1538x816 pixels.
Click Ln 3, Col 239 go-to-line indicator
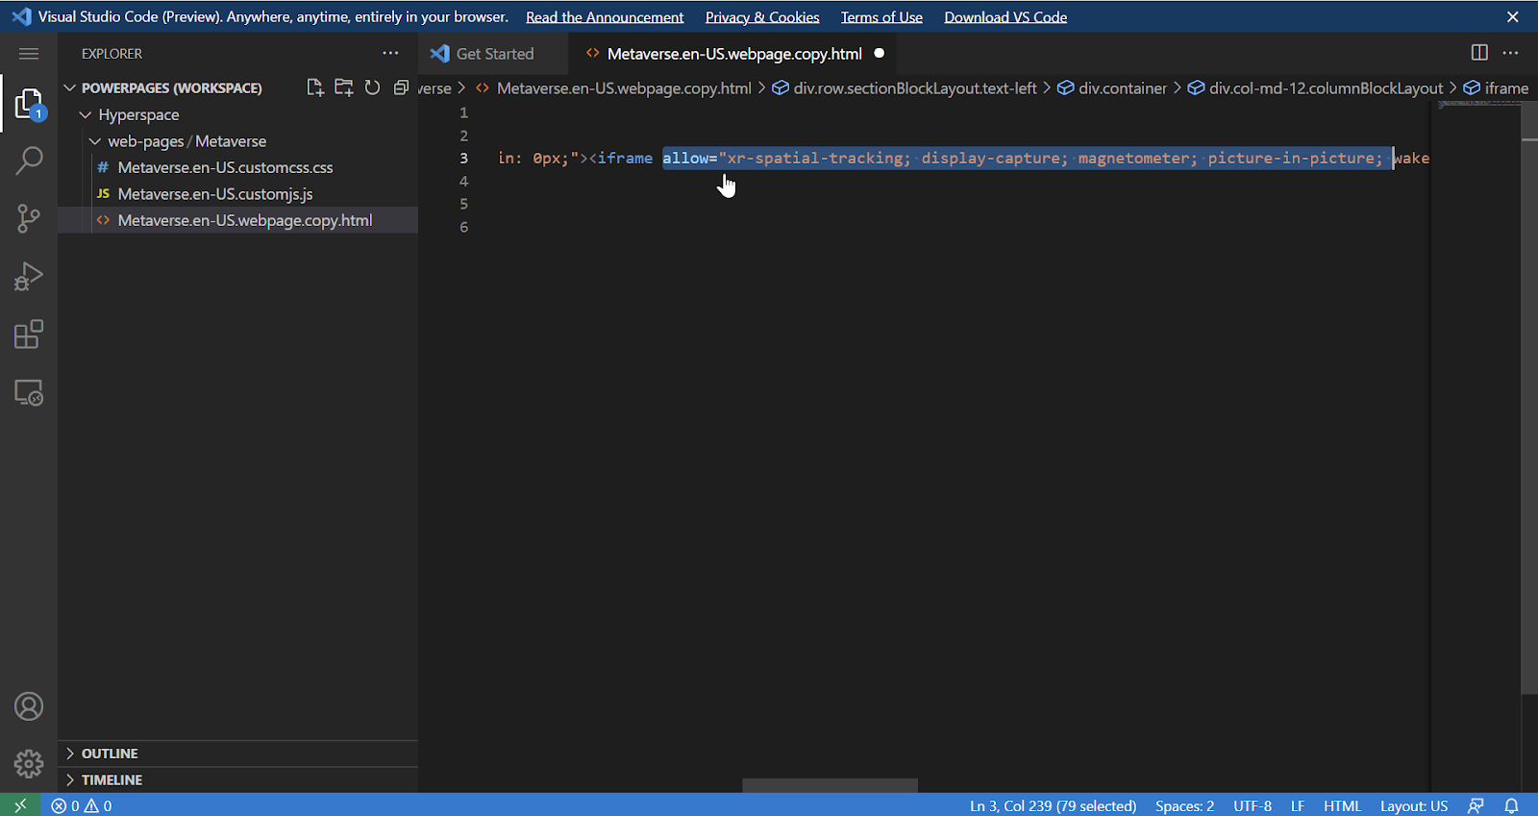click(x=1053, y=805)
